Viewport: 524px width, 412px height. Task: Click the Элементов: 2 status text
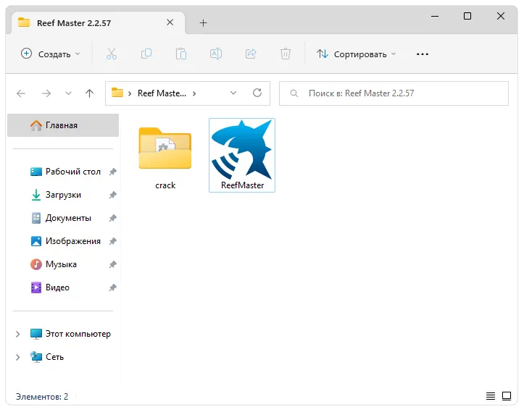42,396
